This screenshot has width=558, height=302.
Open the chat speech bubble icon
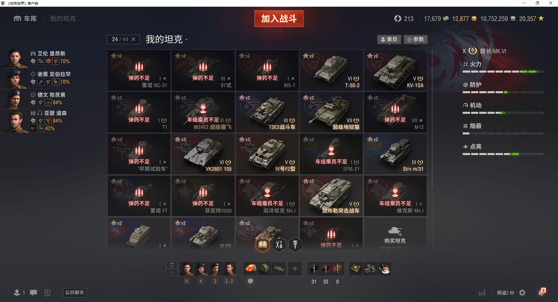[33, 293]
